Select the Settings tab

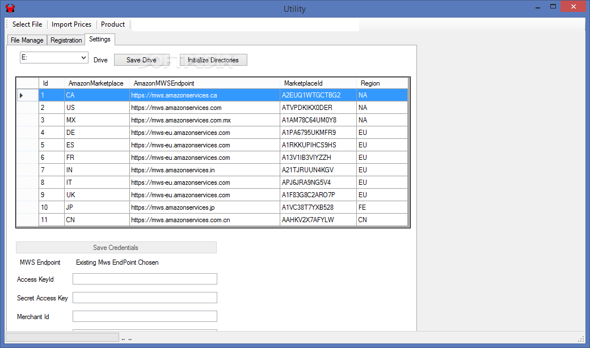pyautogui.click(x=100, y=39)
